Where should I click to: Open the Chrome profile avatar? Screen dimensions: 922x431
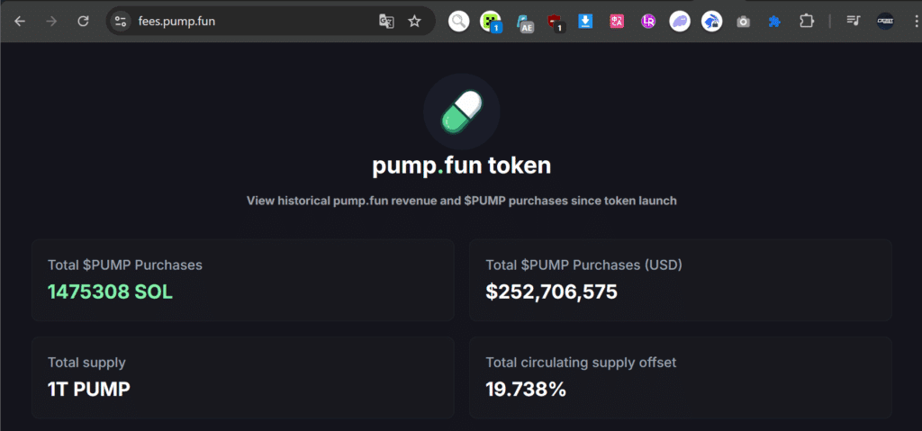tap(885, 22)
